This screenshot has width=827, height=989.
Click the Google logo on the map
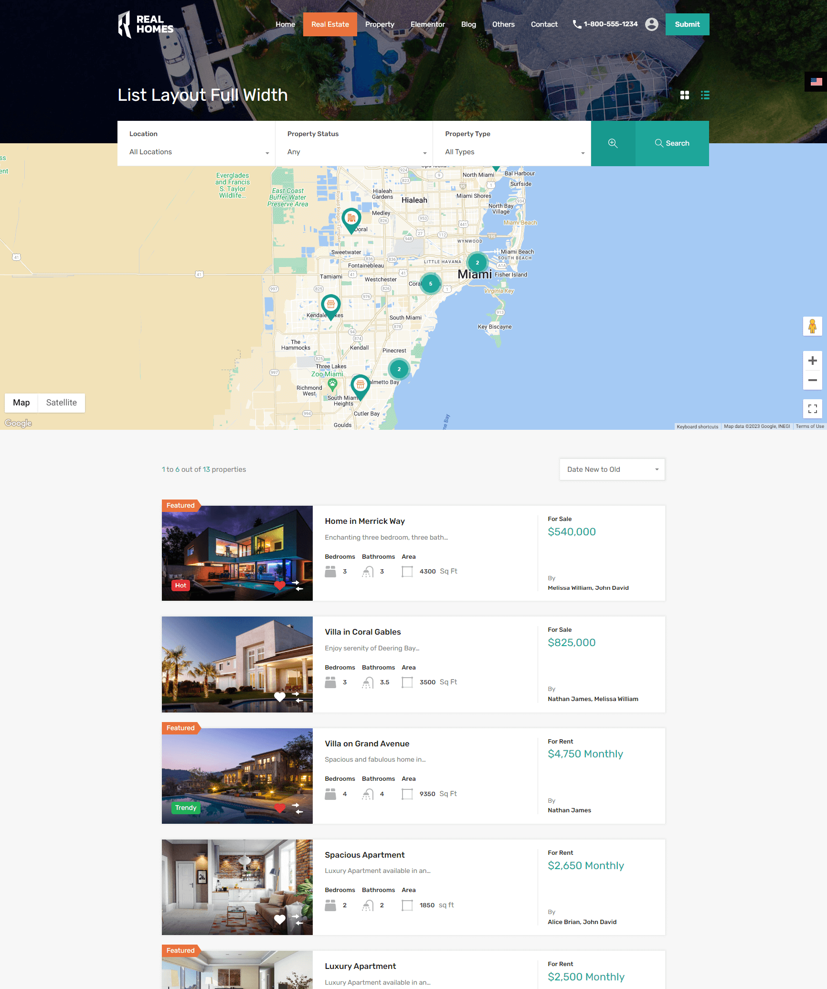coord(18,423)
